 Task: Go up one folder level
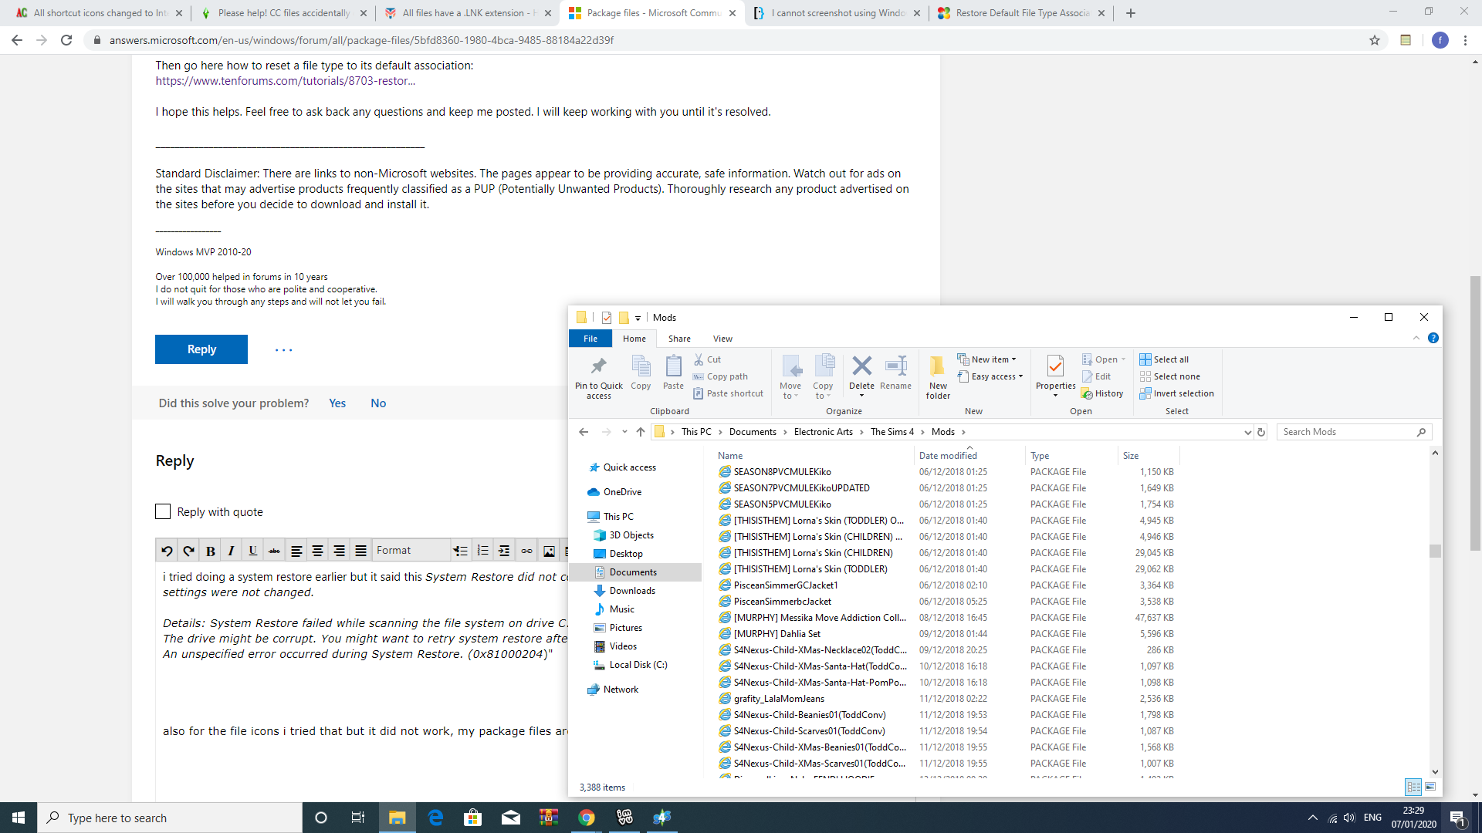[x=641, y=432]
